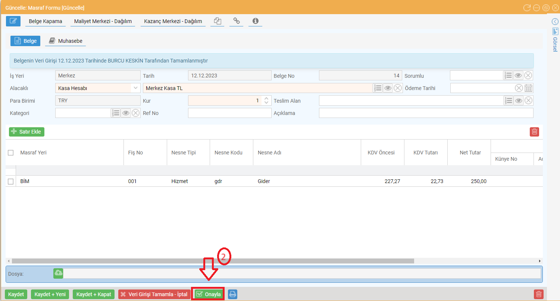Click the 227,27 KDV Öncesi cell
Viewport: 560px width, 301px height.
(382, 181)
